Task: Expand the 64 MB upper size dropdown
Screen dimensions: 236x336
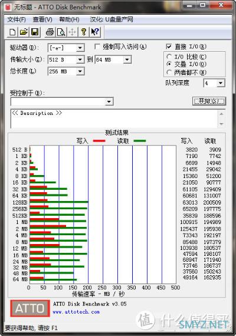Action: coord(127,60)
